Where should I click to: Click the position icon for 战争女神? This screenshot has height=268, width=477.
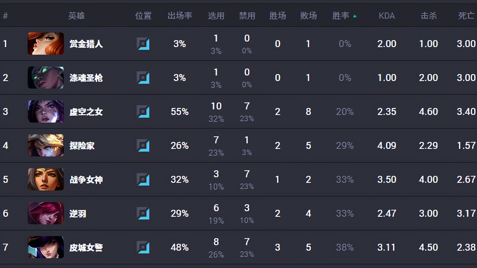tap(143, 180)
